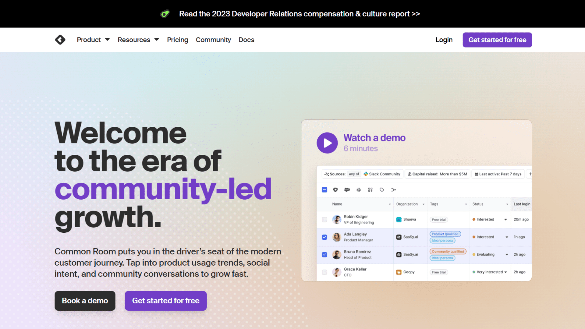Click the play icon beside Watch a demo
585x329 pixels.
click(327, 143)
